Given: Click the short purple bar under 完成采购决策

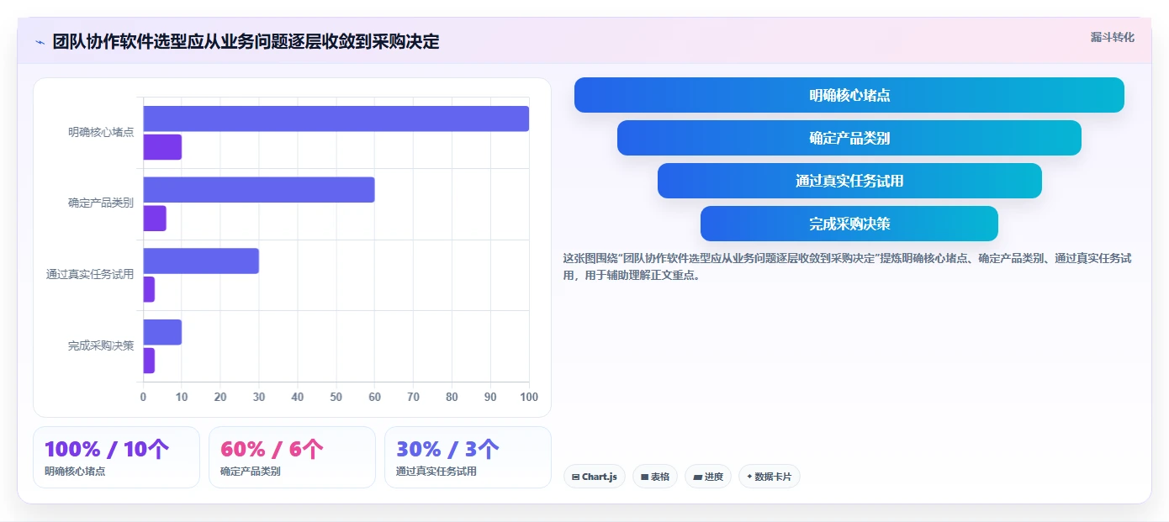Looking at the screenshot, I should 149,361.
